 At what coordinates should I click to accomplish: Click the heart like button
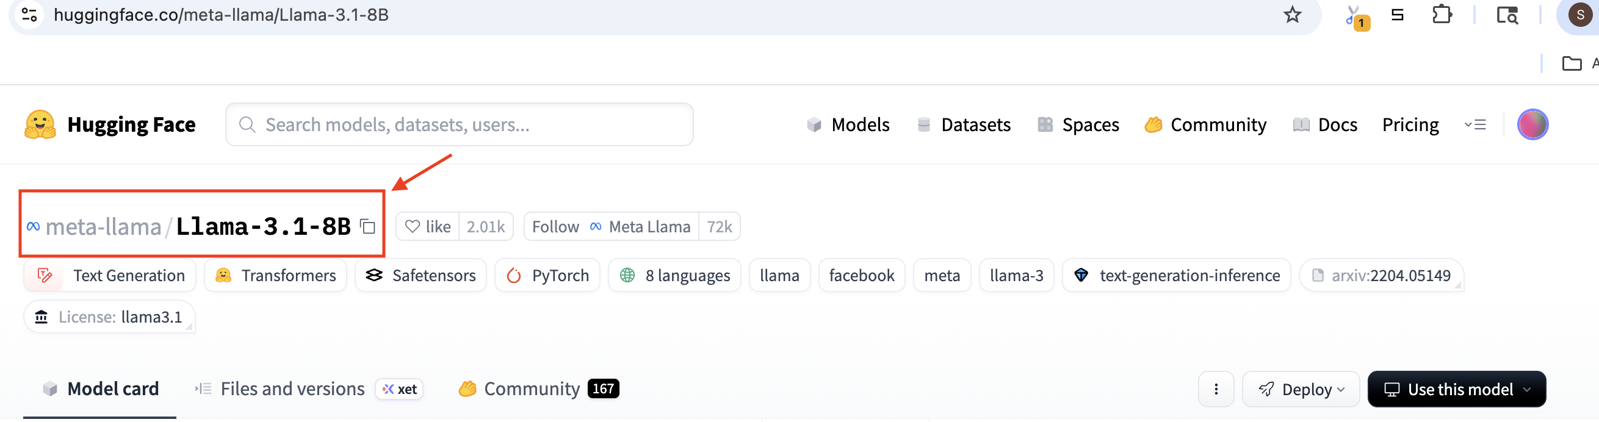click(428, 226)
